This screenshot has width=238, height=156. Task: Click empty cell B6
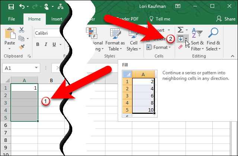tap(51, 125)
